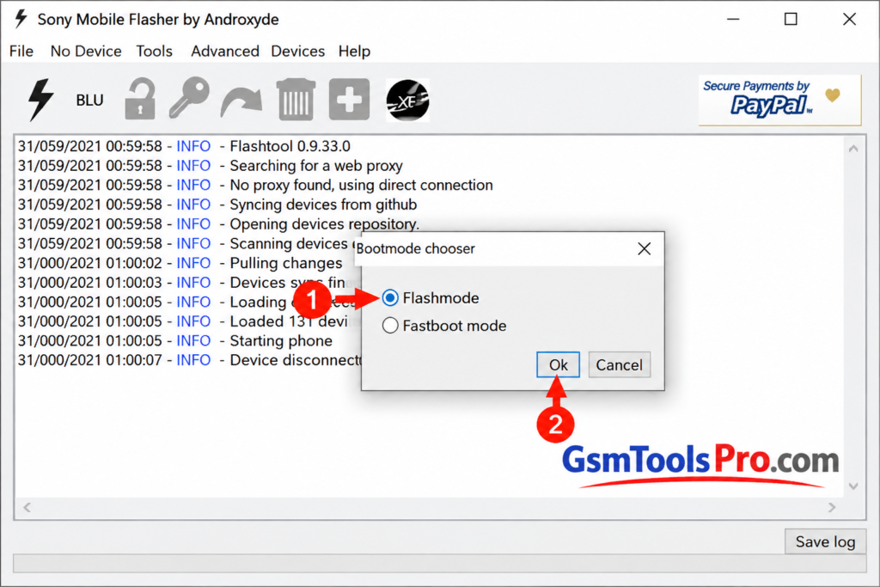Viewport: 880px width, 587px height.
Task: Click the lightning bolt Flash device icon
Action: pyautogui.click(x=40, y=100)
